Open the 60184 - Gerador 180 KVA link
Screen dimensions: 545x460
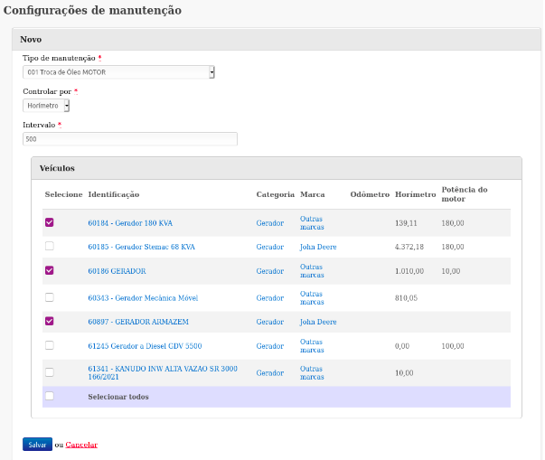(129, 223)
